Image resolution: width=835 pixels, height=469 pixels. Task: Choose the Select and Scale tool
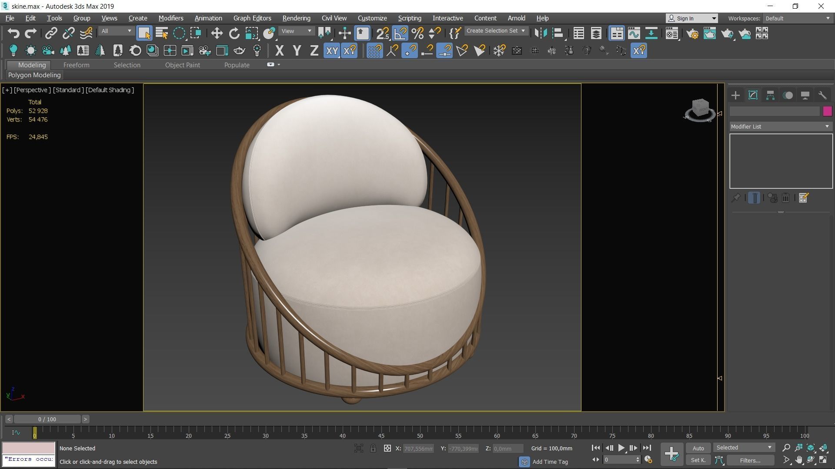click(251, 33)
